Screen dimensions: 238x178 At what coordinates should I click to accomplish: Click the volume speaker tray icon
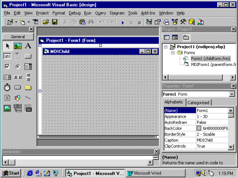tap(204, 173)
